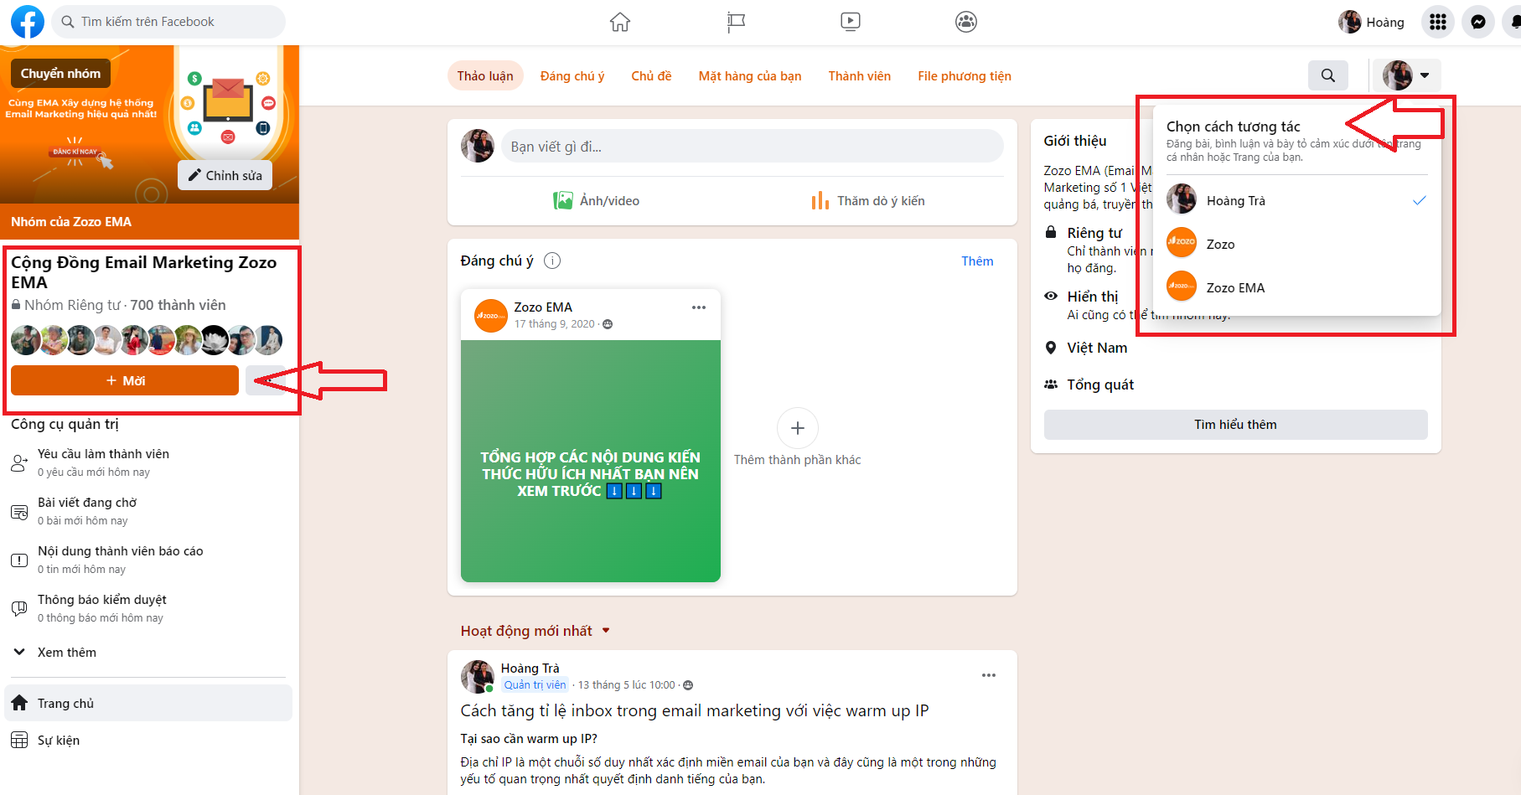Expand Xem thêm in admin tools
The image size is (1521, 795).
(x=67, y=653)
